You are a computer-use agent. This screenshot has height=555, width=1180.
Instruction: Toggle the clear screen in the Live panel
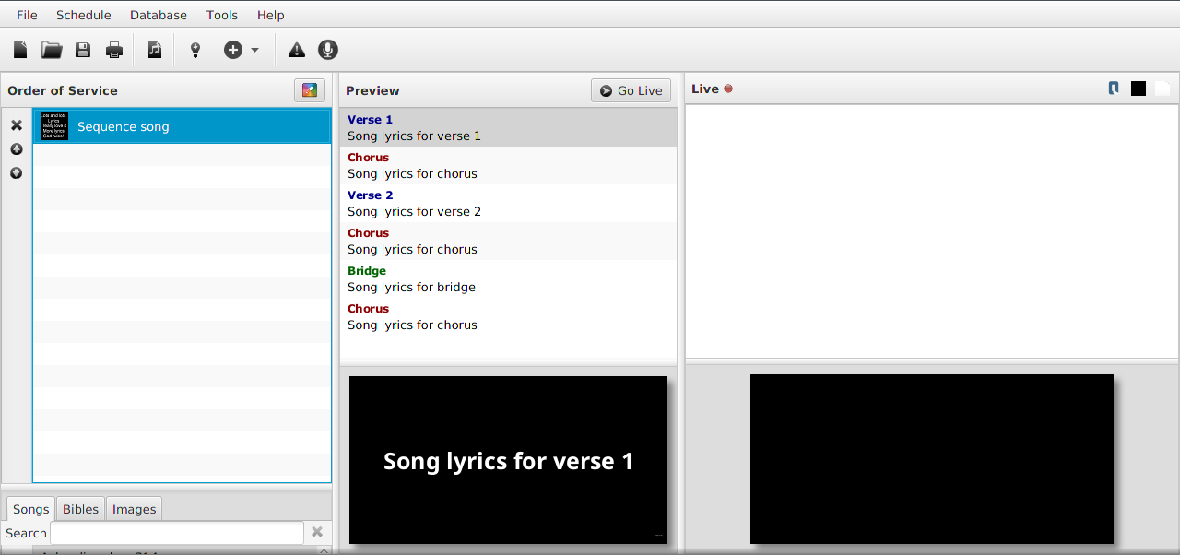coord(1162,89)
